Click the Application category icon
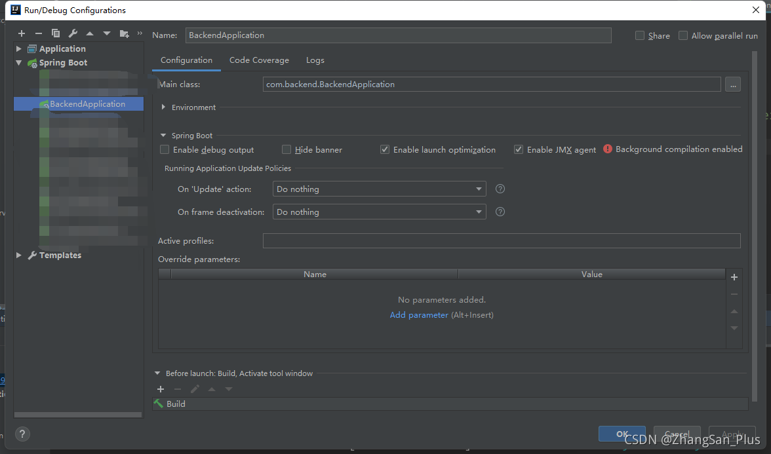The image size is (771, 454). (x=33, y=48)
